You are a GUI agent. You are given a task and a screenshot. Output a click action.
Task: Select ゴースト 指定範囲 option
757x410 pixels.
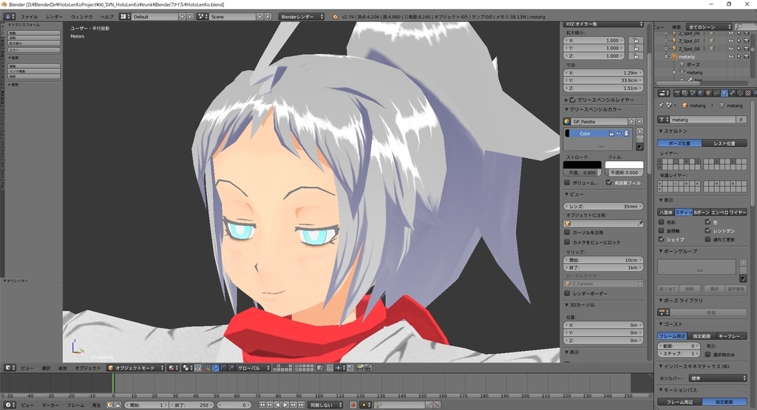[x=702, y=335]
